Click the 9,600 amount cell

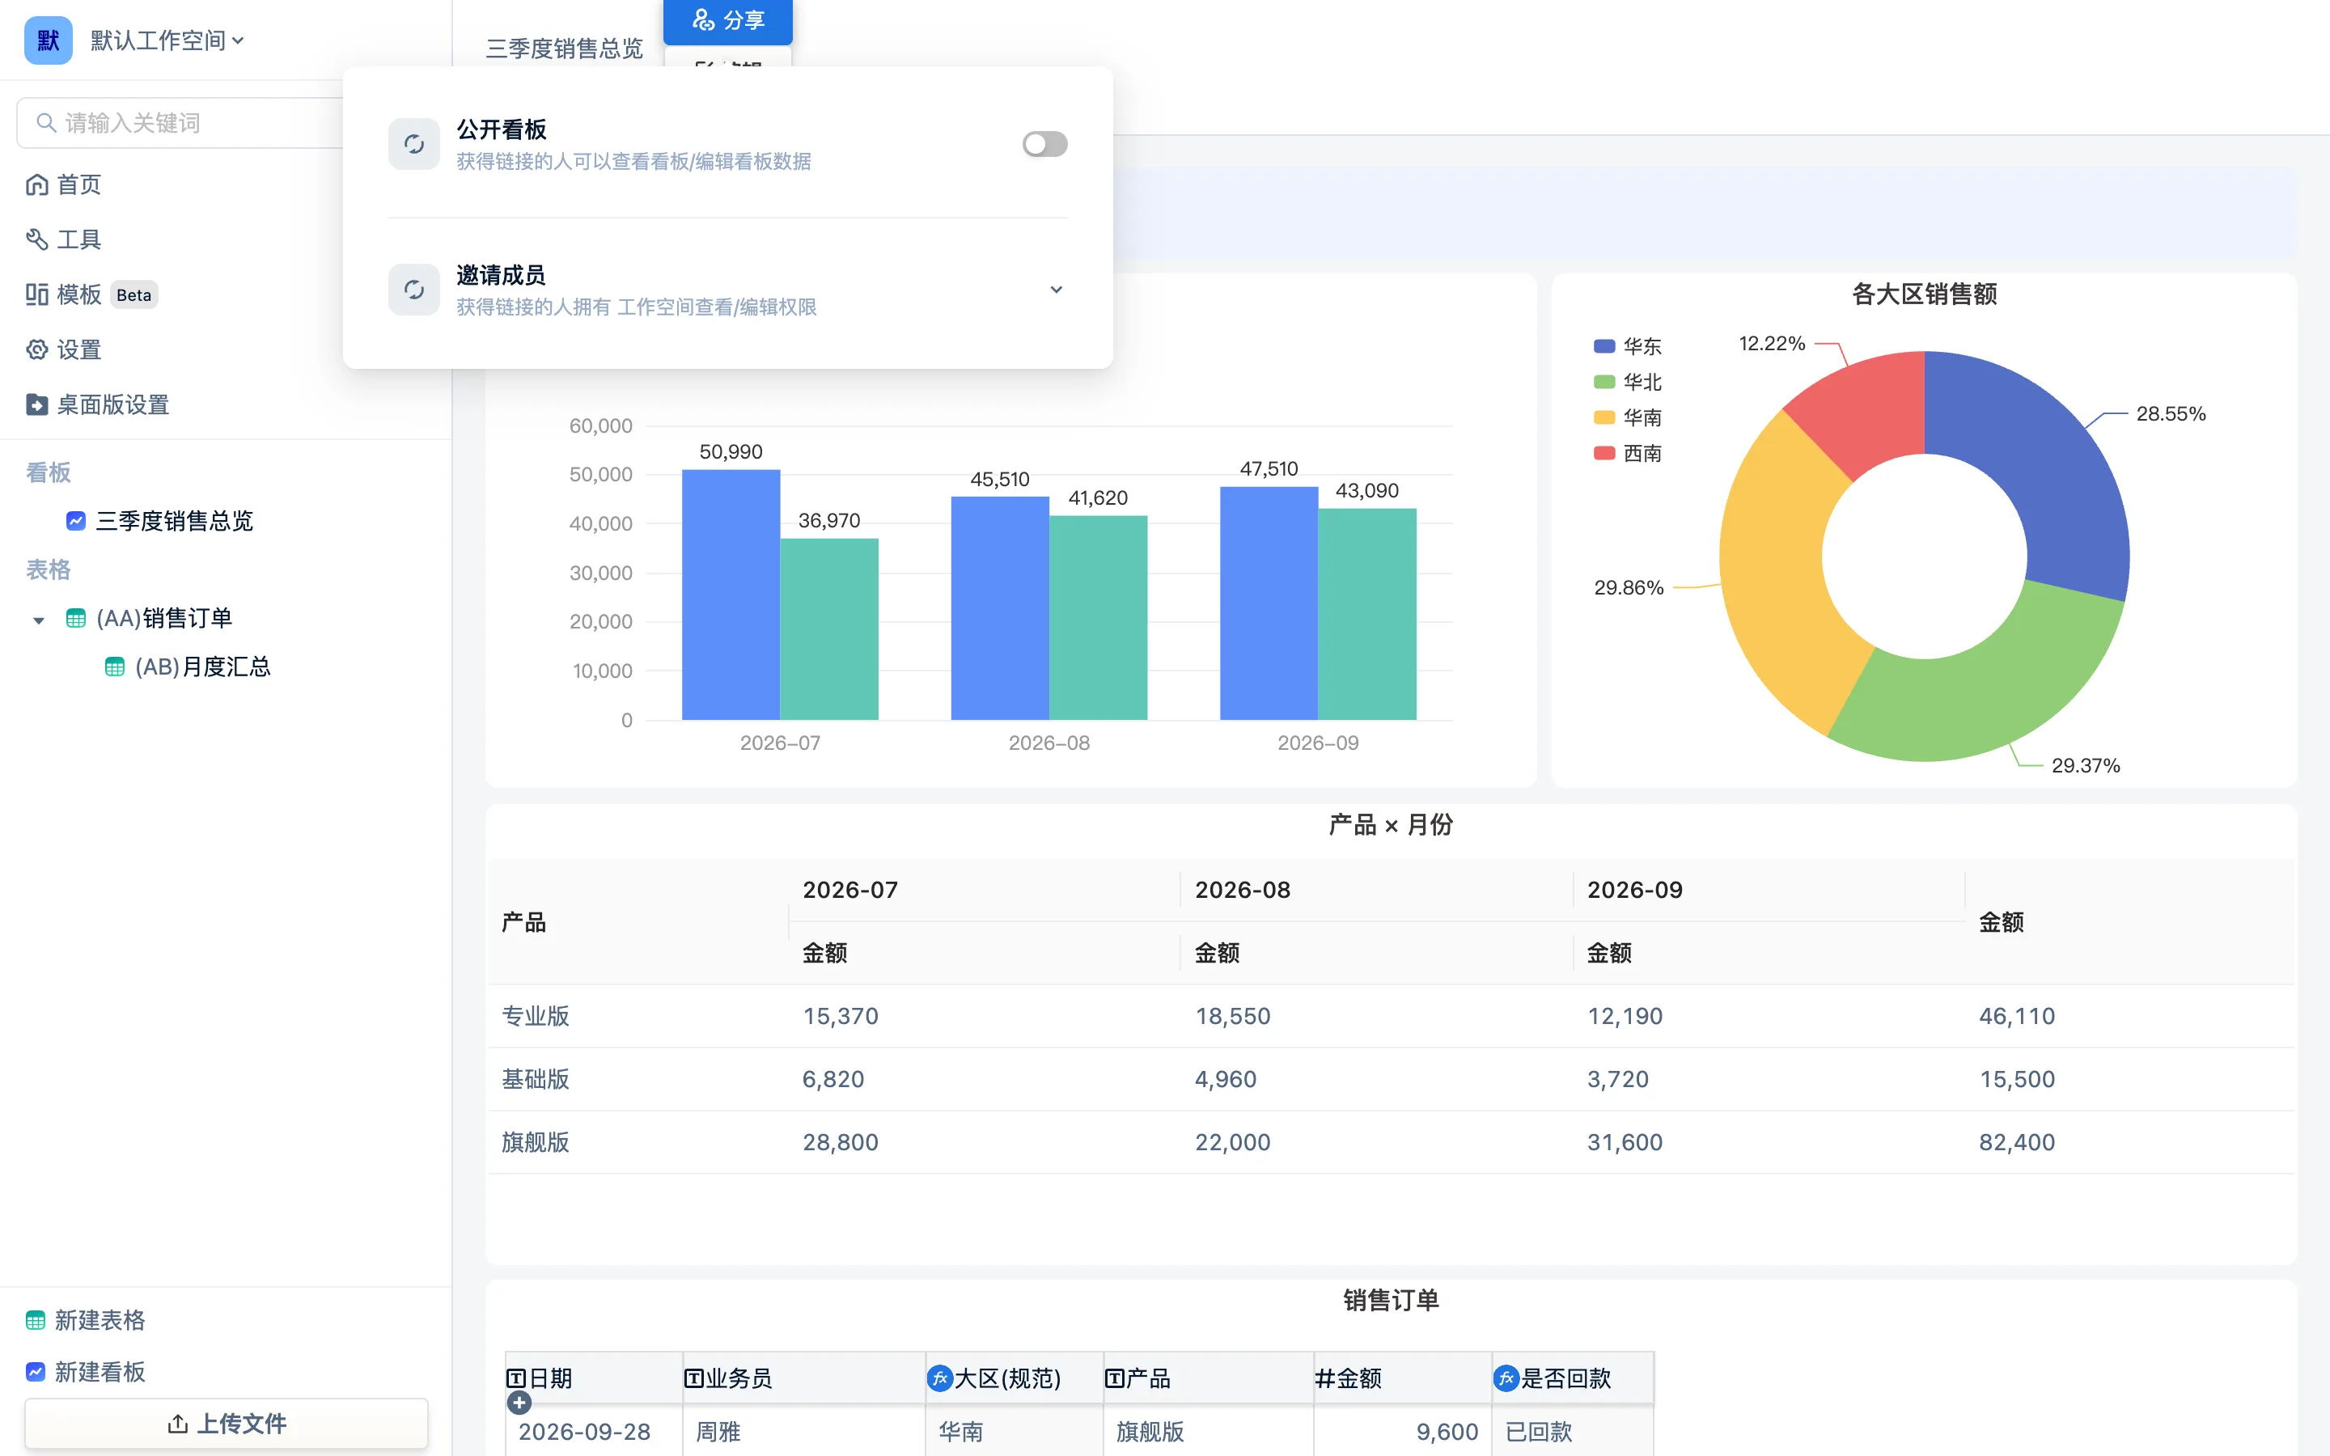[x=1403, y=1432]
